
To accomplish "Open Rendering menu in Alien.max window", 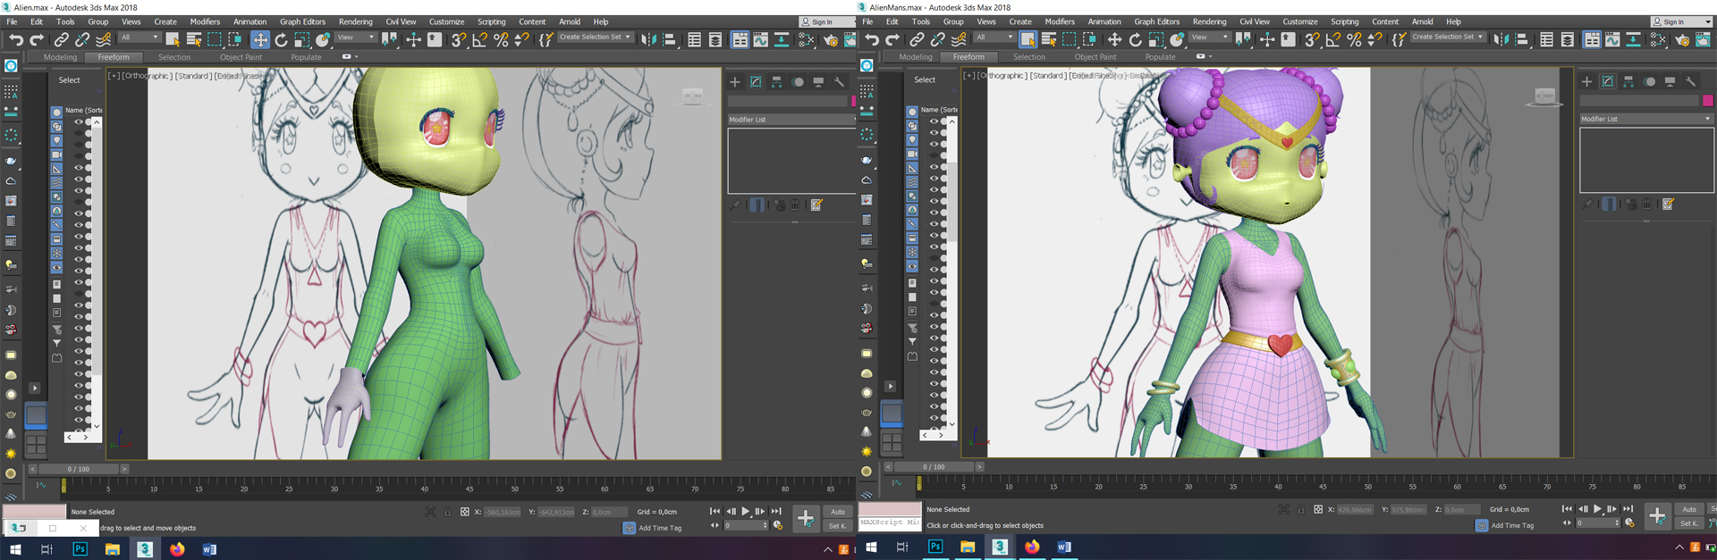I will [355, 21].
